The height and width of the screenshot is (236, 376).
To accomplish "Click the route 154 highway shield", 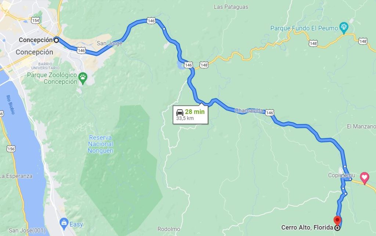I will [x=35, y=21].
